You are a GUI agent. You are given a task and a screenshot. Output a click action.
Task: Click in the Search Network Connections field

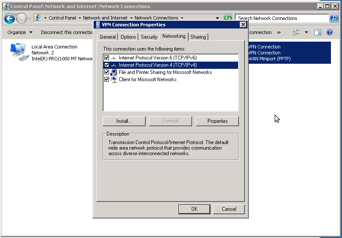point(282,18)
